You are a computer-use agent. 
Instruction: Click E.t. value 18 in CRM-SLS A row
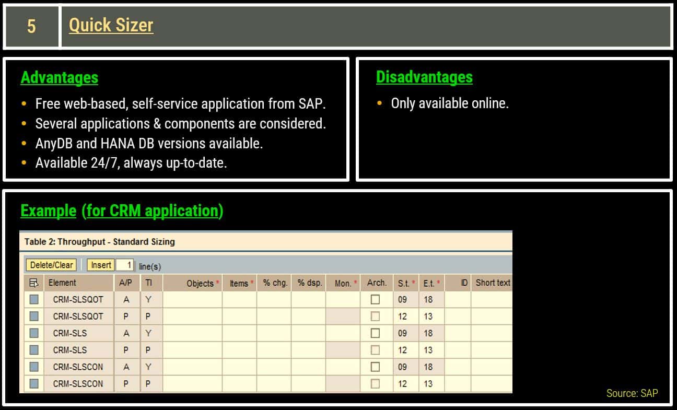pos(428,333)
